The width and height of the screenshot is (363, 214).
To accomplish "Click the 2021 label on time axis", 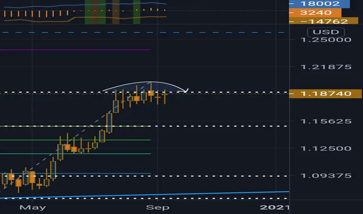I will (274, 207).
